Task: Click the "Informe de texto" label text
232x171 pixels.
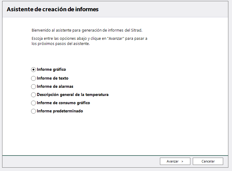Action: click(x=52, y=78)
